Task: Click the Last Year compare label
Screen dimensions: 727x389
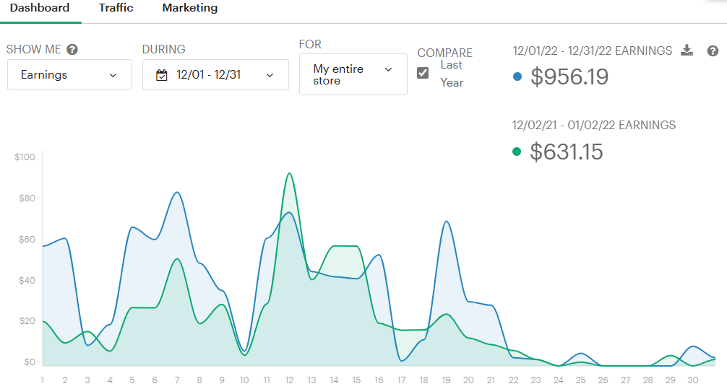Action: pyautogui.click(x=452, y=74)
